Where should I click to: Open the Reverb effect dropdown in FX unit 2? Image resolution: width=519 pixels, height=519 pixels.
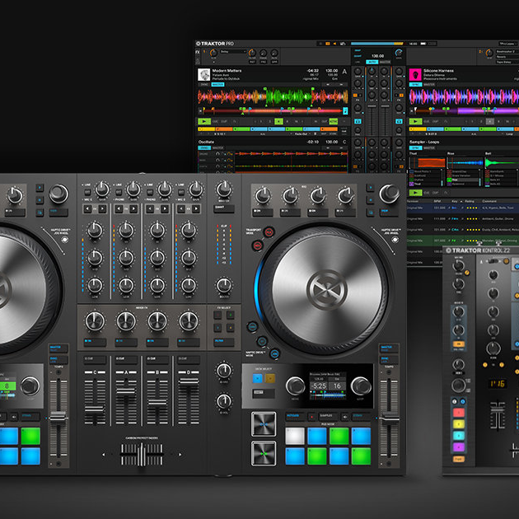point(507,57)
